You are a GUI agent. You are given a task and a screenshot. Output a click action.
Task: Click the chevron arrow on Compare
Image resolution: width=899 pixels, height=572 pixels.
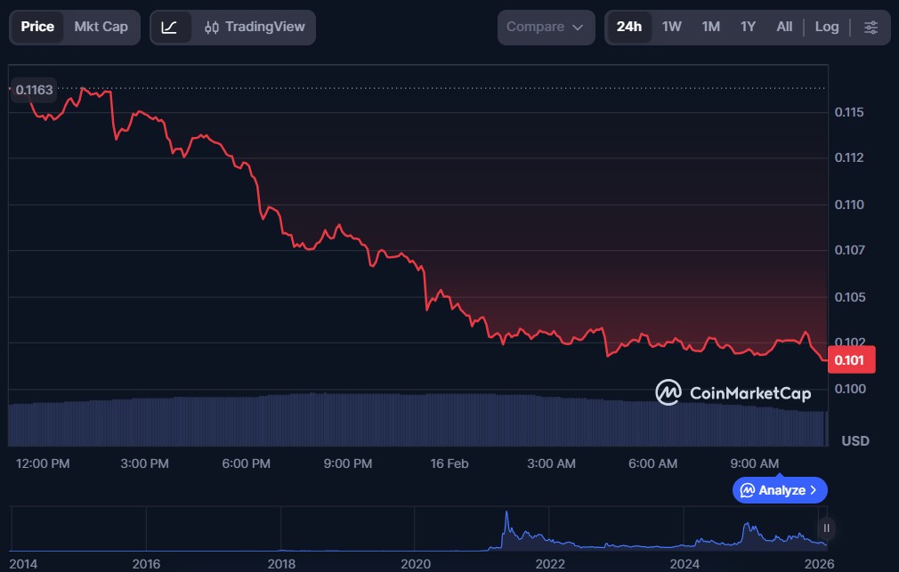578,27
